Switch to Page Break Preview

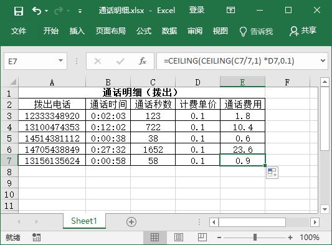click(202, 237)
